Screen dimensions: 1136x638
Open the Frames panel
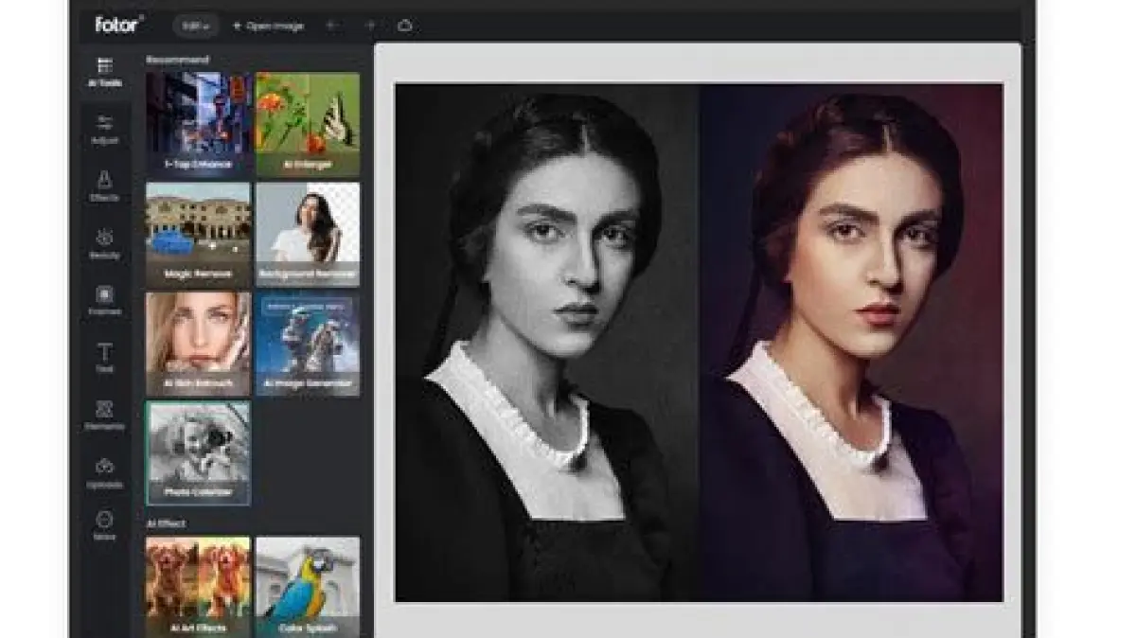[x=104, y=300]
